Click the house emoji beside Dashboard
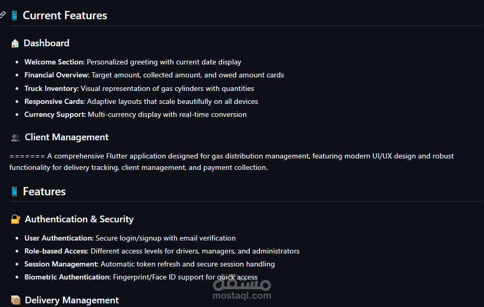 (x=15, y=43)
